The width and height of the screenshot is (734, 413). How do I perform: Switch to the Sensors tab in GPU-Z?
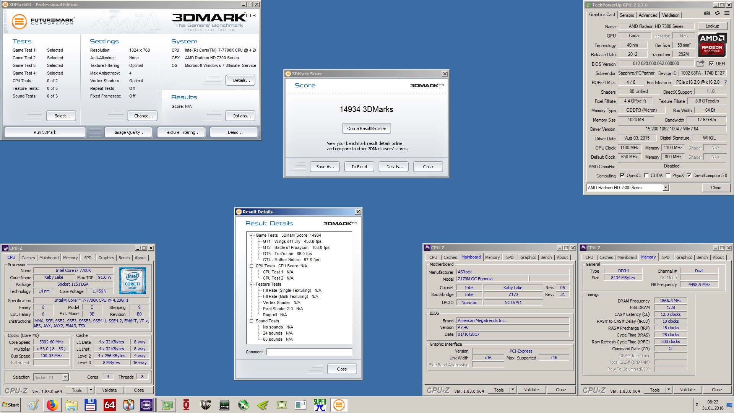[627, 15]
